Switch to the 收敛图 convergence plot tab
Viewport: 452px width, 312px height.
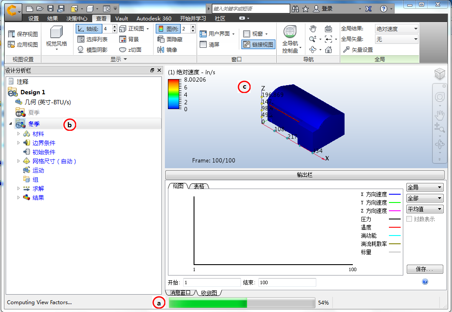[209, 293]
